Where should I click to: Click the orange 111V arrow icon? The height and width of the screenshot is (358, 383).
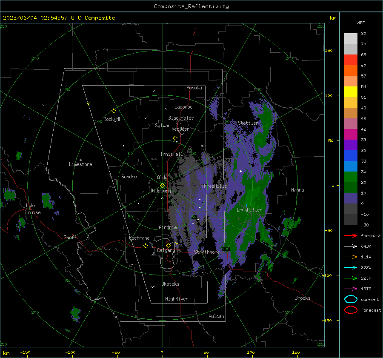[x=351, y=257]
